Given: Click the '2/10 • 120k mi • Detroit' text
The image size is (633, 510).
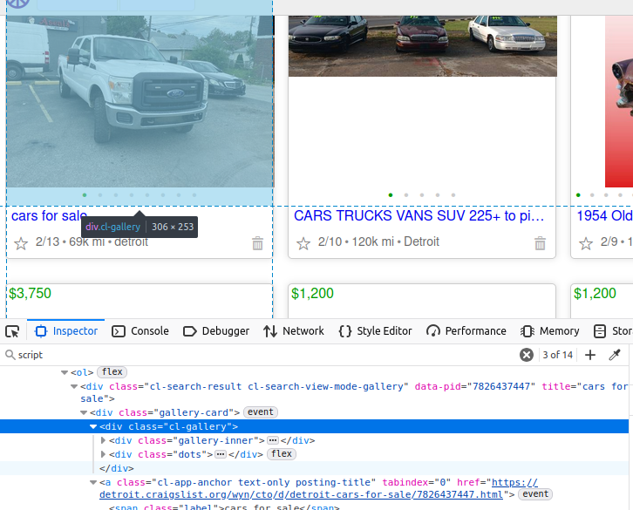Looking at the screenshot, I should [378, 241].
